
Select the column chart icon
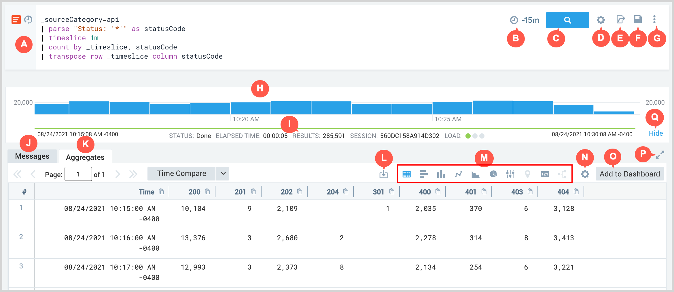click(441, 174)
